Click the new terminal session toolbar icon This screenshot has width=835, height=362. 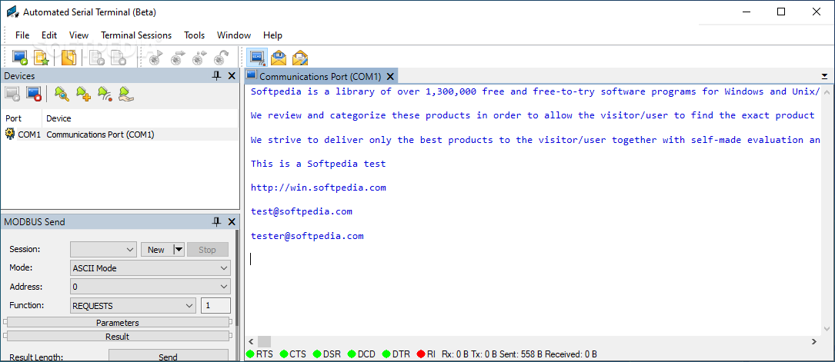(x=20, y=58)
